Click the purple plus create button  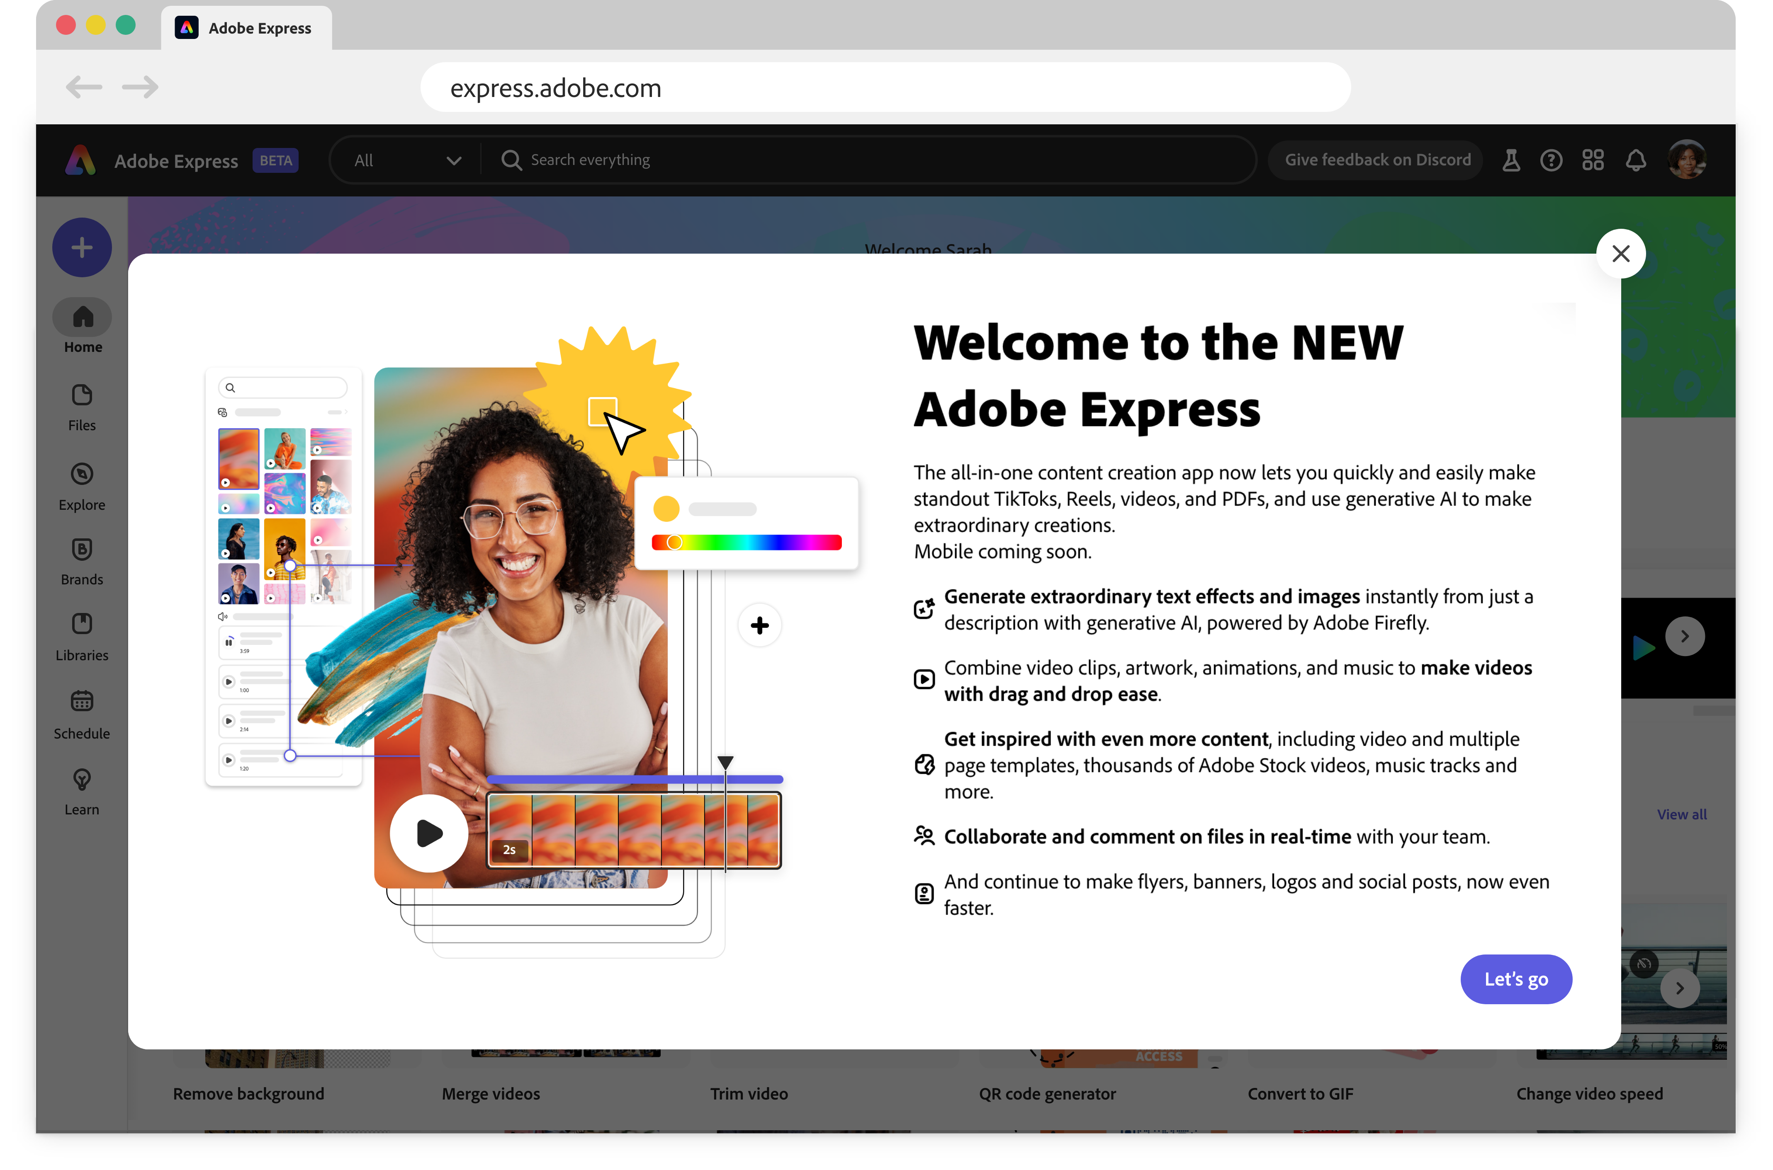click(82, 248)
